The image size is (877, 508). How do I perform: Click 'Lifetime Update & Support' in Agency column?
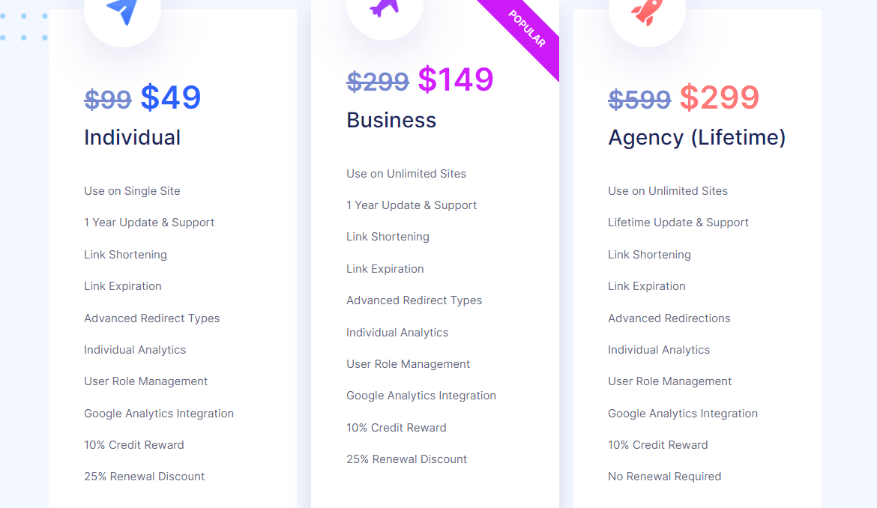click(678, 222)
